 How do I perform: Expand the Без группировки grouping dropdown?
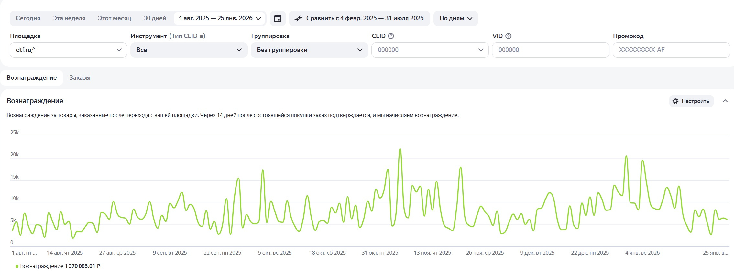(x=309, y=50)
